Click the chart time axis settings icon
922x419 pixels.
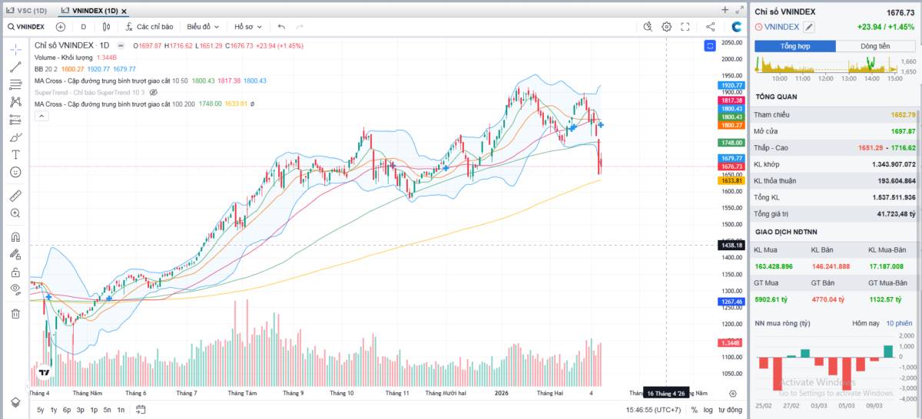pos(732,393)
